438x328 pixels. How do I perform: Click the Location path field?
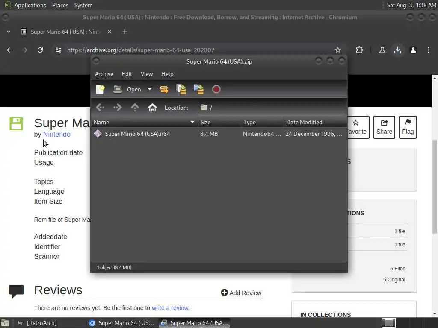click(271, 108)
